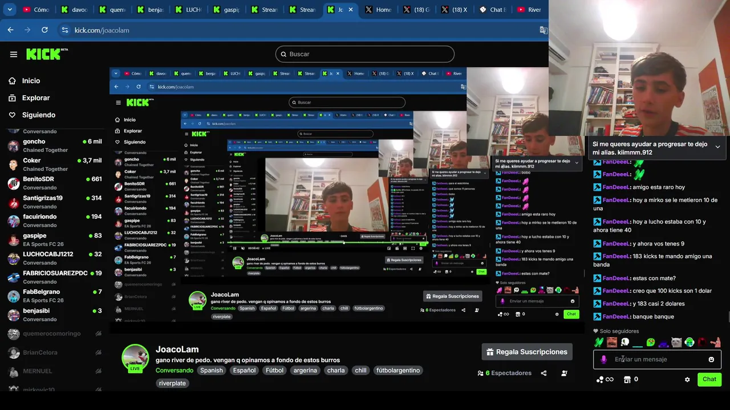Click the purple microphone icon in chat box
The image size is (730, 410).
(603, 360)
